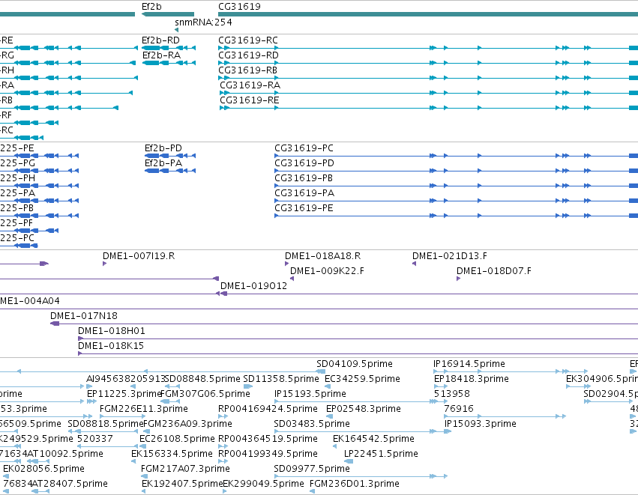The image size is (638, 495).
Task: Select transcript CG31619-RB
Action: click(248, 70)
